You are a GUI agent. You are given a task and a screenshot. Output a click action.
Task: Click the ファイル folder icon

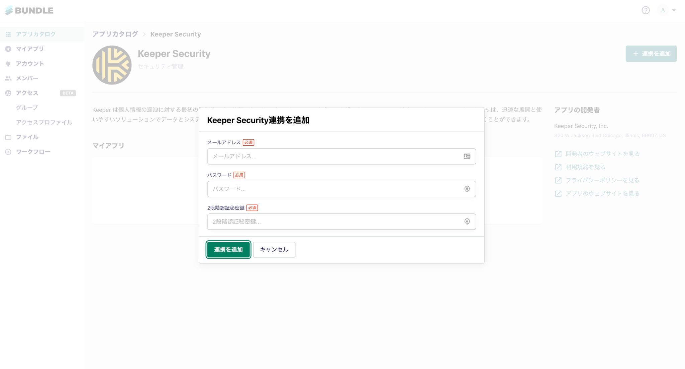pyautogui.click(x=8, y=137)
